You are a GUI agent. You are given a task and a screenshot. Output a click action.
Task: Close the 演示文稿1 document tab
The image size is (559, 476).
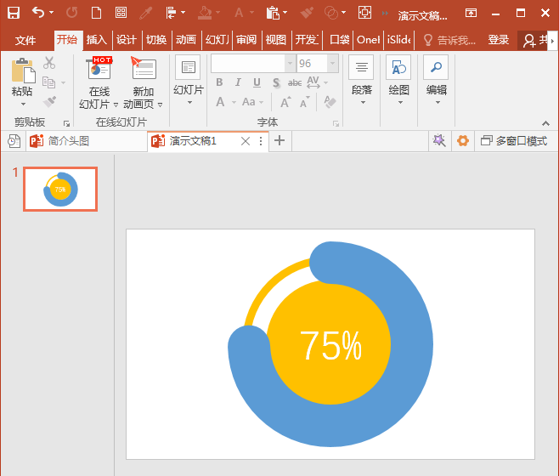(x=246, y=141)
